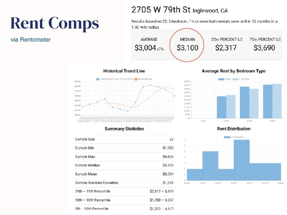
Task: Click the blue 2-bed average rent legend dot
Action: 98,79
